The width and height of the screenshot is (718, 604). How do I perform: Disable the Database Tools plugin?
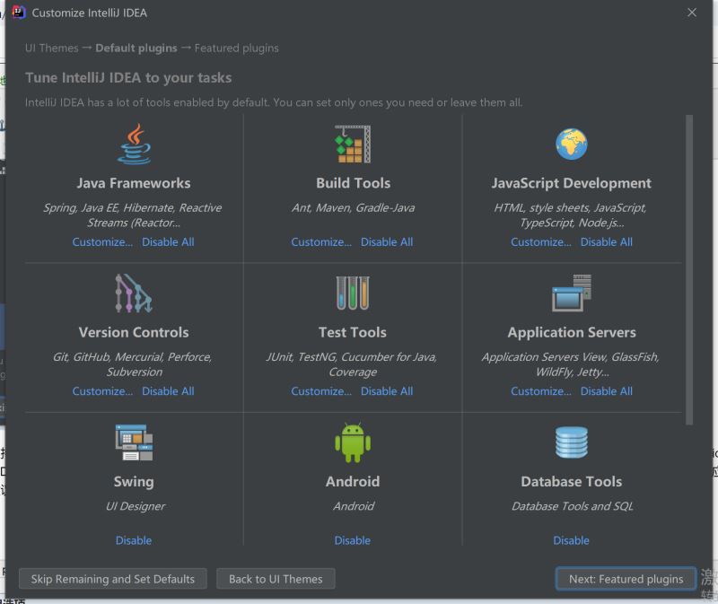tap(571, 540)
